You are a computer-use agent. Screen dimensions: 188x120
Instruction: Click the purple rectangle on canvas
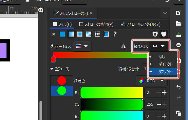(3, 50)
